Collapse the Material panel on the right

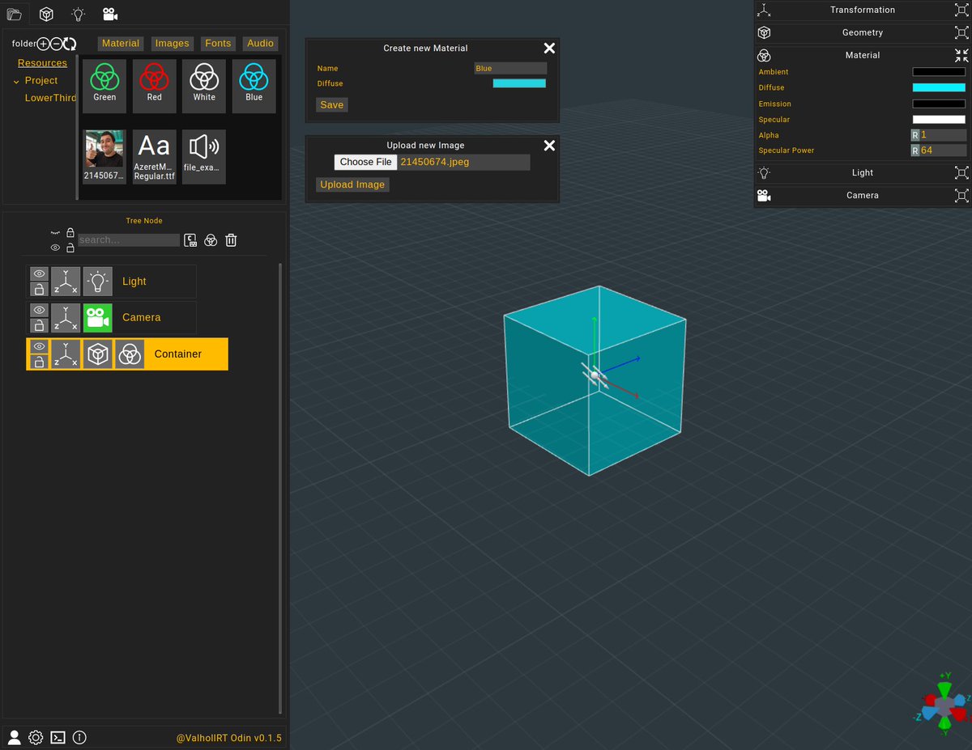(961, 55)
